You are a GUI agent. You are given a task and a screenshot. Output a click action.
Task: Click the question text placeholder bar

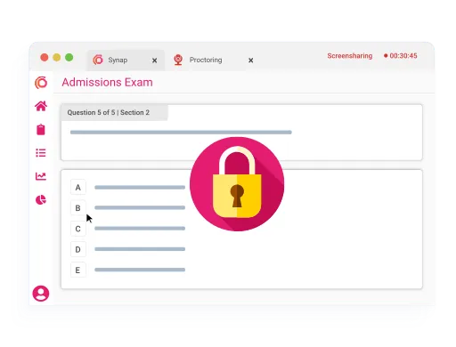pyautogui.click(x=181, y=133)
